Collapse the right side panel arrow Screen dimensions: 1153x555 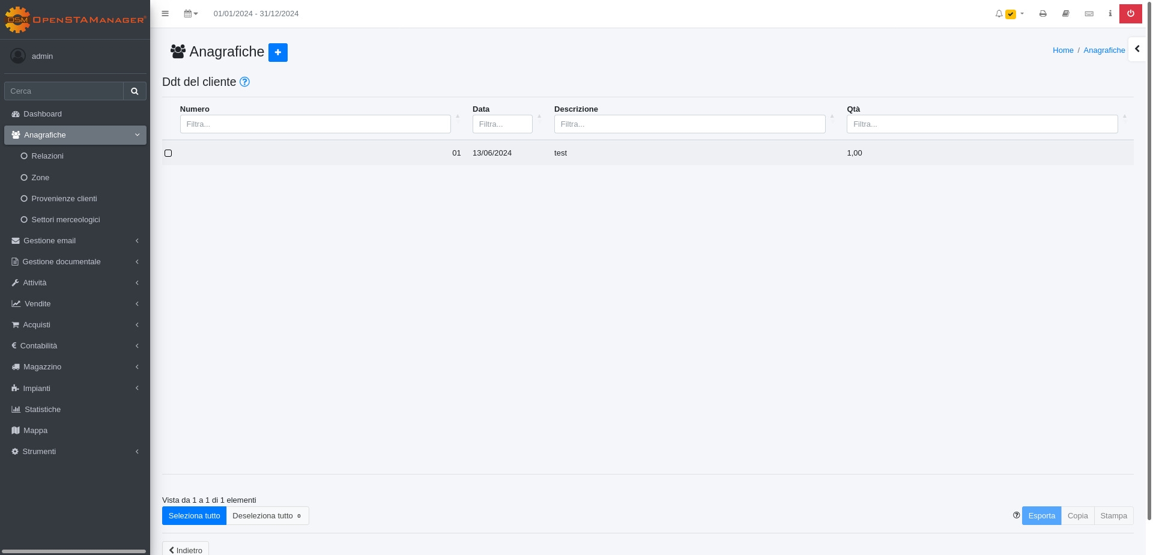pyautogui.click(x=1137, y=49)
